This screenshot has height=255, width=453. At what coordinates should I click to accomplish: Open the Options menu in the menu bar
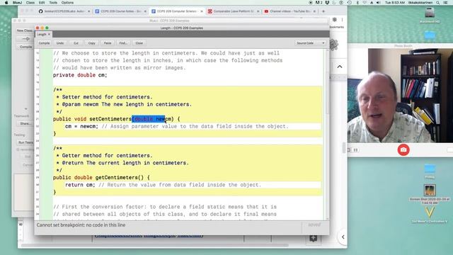67,3
